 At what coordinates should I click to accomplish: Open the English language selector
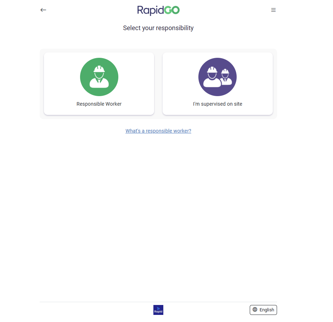tap(263, 310)
